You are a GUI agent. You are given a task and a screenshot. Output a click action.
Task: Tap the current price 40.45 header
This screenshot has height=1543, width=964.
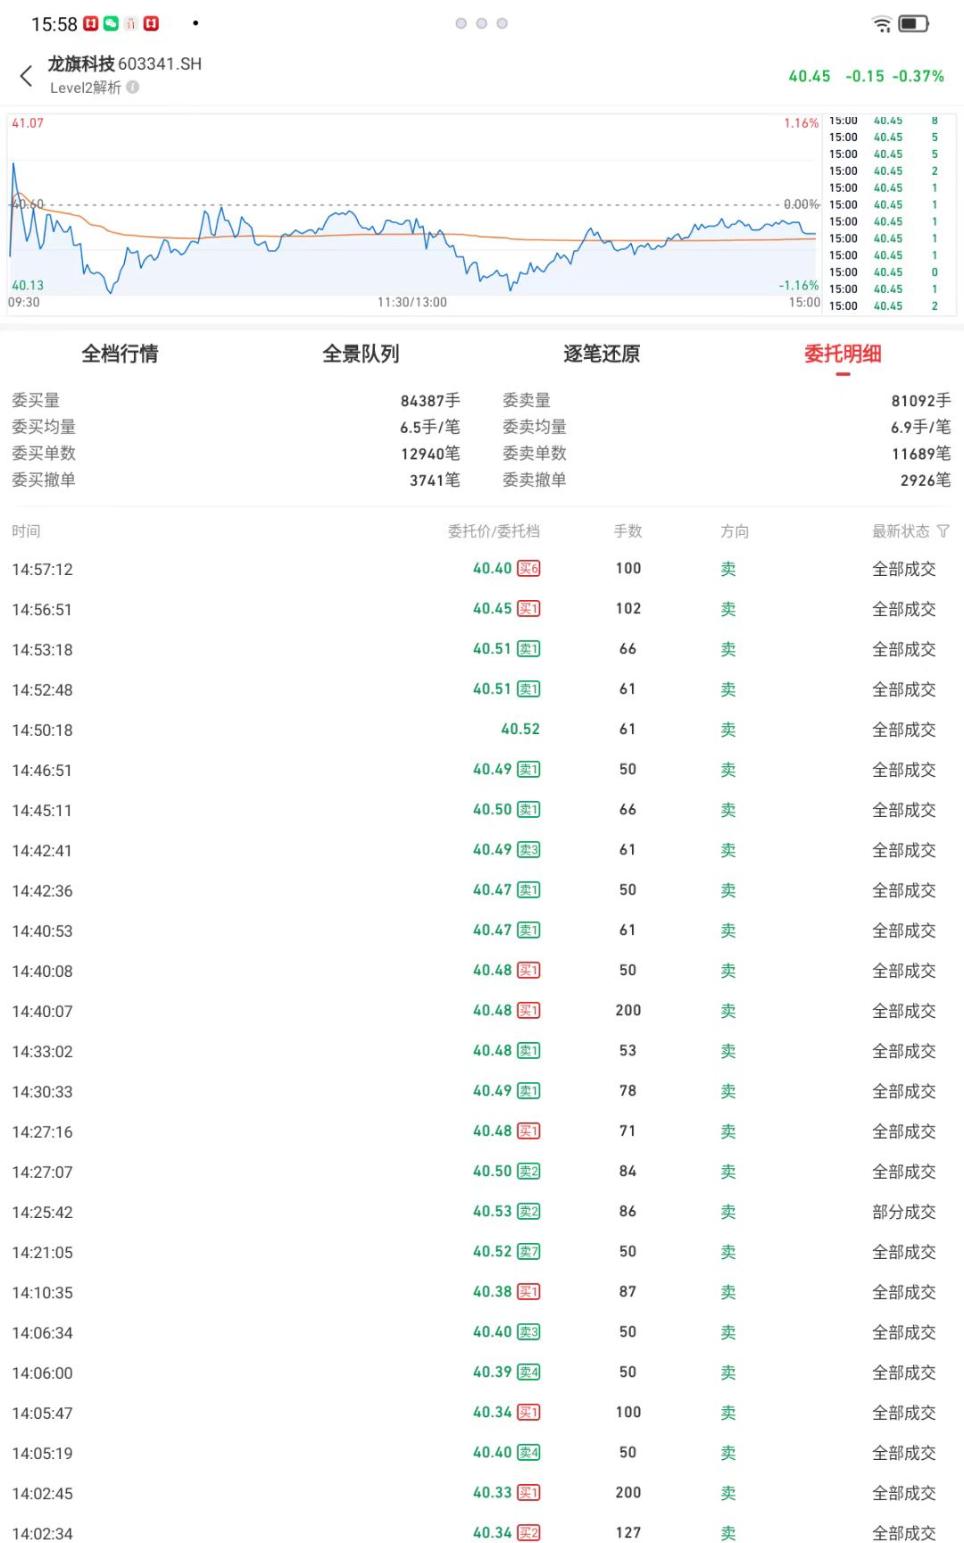click(810, 76)
